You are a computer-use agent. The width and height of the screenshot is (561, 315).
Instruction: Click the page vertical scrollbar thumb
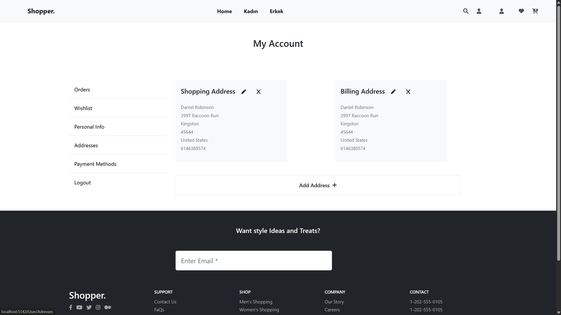(x=559, y=133)
